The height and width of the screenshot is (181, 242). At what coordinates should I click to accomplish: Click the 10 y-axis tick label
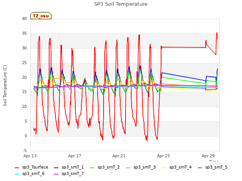(24, 106)
